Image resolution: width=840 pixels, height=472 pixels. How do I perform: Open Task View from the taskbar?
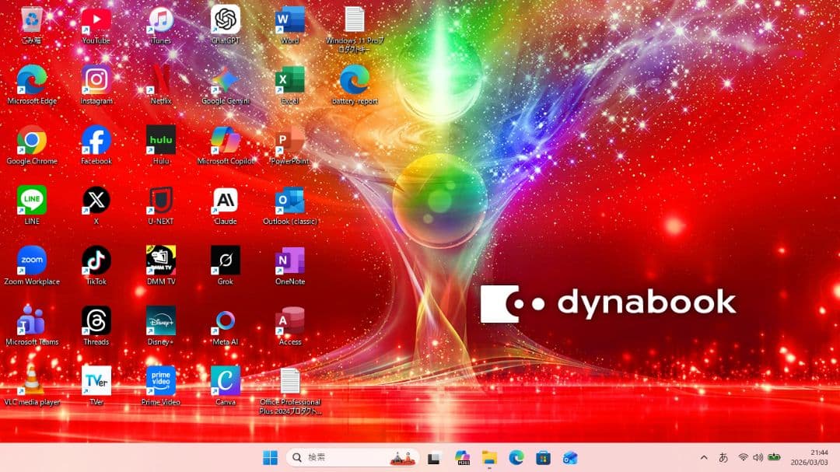click(434, 458)
